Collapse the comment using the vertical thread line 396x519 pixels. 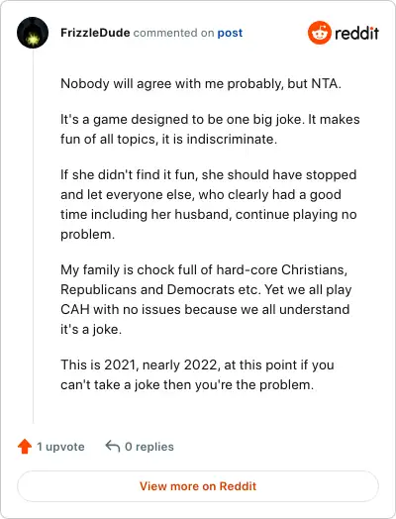tap(33, 236)
